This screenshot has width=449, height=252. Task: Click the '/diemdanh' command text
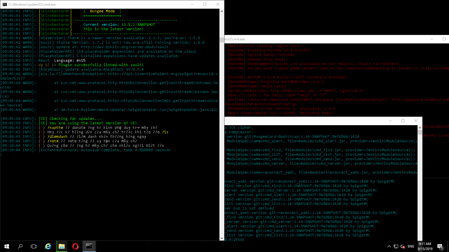pyautogui.click(x=58, y=137)
